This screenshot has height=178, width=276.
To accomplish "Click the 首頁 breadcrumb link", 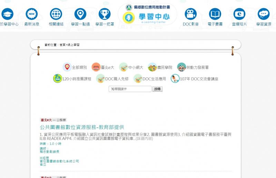I will [62, 45].
